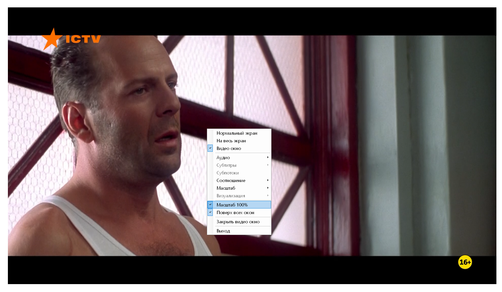This screenshot has width=502, height=292.
Task: Disable 'Поверх всех окон' always-on-top
Action: pyautogui.click(x=235, y=213)
